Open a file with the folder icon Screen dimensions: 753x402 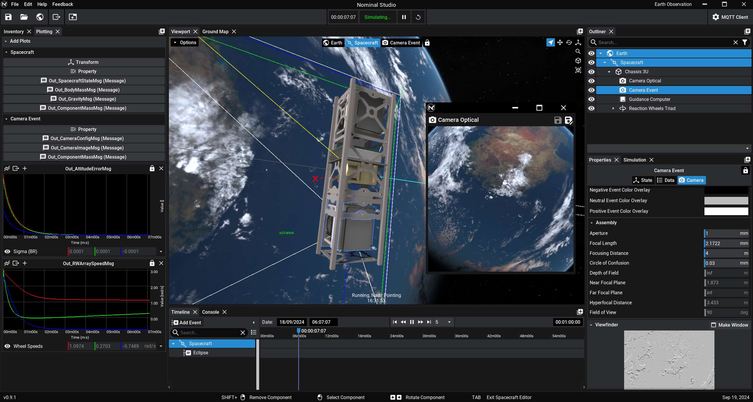click(x=24, y=17)
